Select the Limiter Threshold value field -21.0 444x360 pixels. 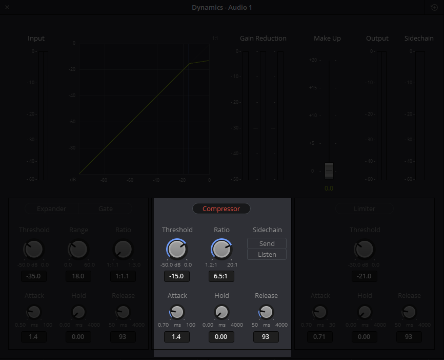click(x=365, y=276)
